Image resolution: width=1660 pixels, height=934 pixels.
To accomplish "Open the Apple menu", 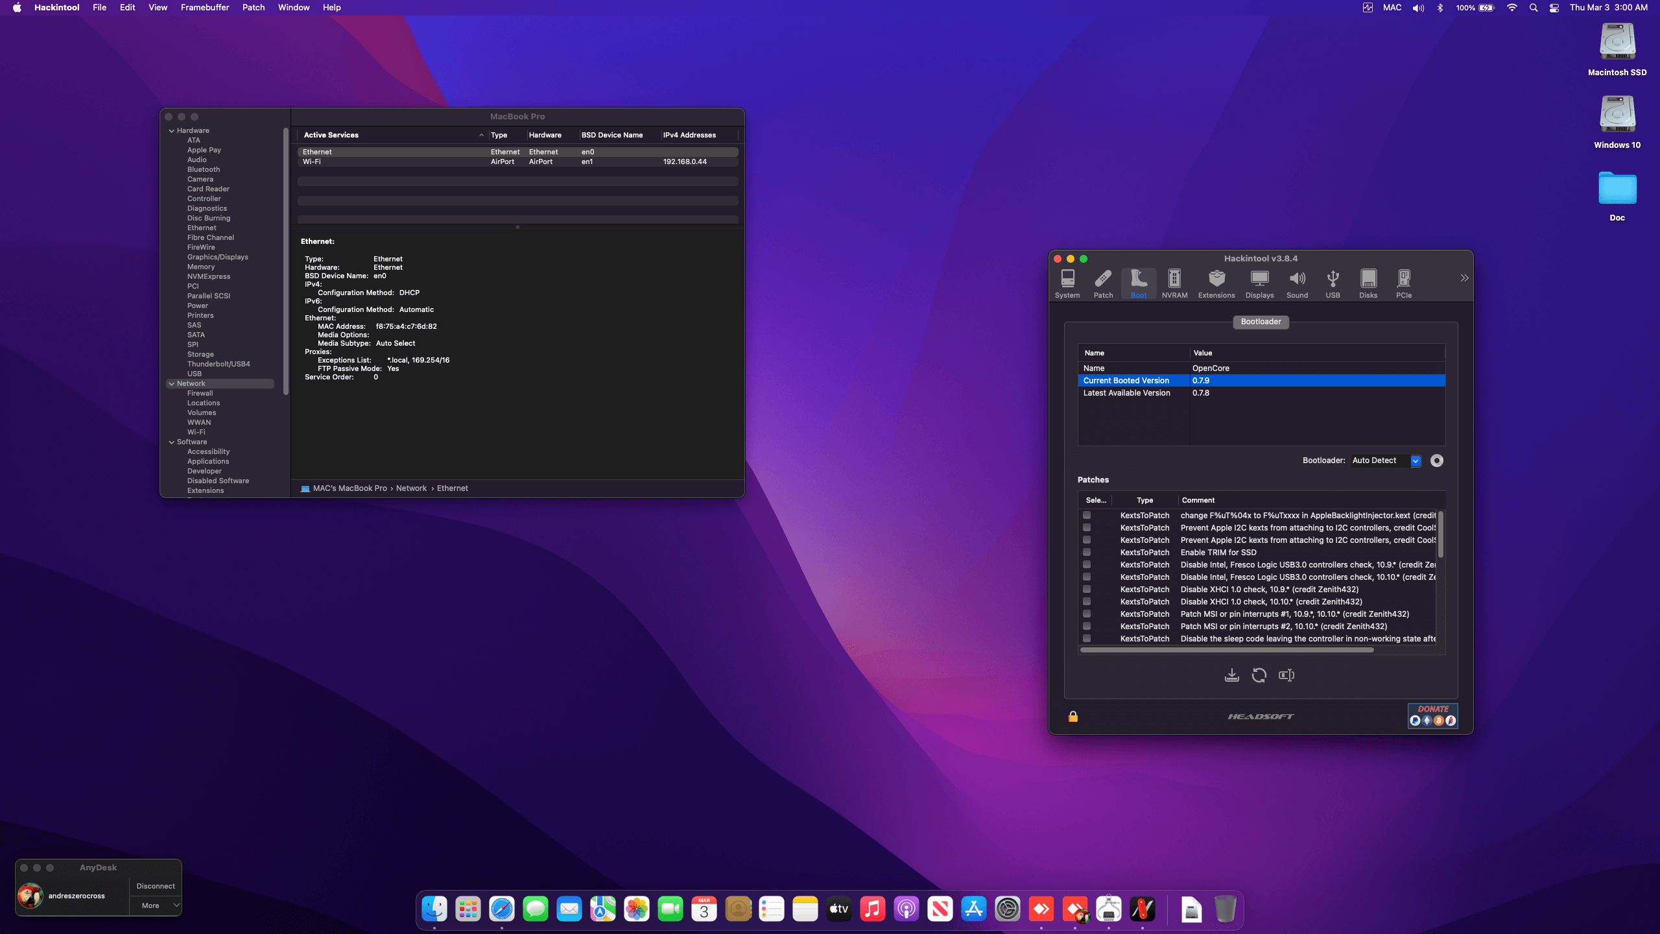I will (17, 8).
